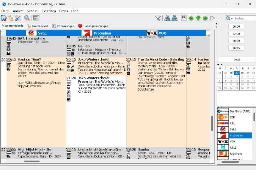
Task: Click the magnifier search program icon
Action: pos(27,18)
